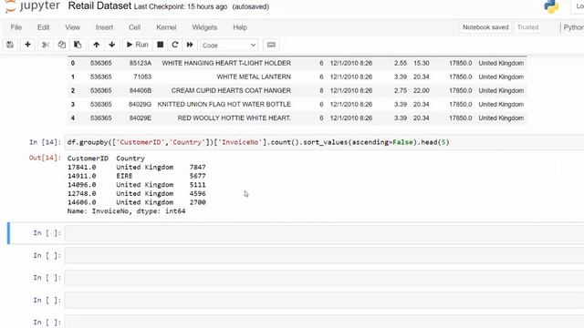Open the cell type Code dropdown

229,45
